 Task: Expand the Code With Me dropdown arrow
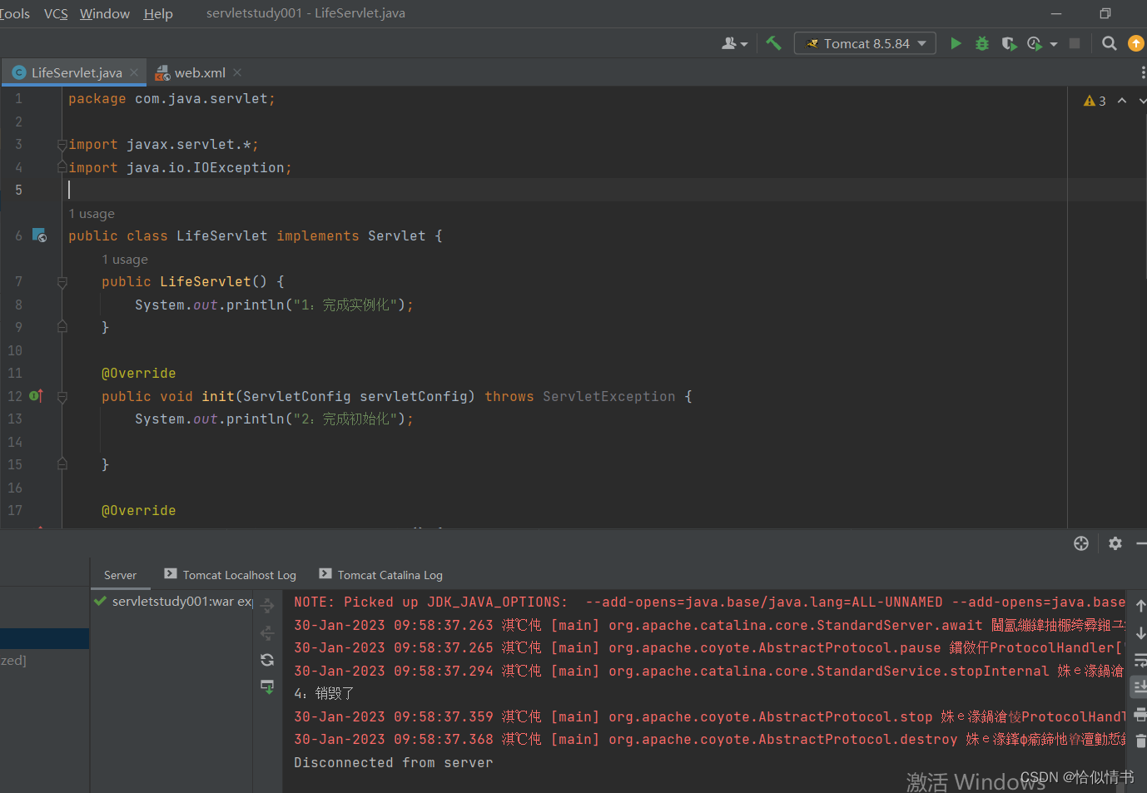(744, 44)
